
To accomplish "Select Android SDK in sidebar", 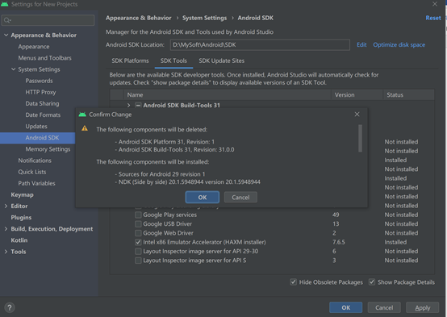I will 42,138.
